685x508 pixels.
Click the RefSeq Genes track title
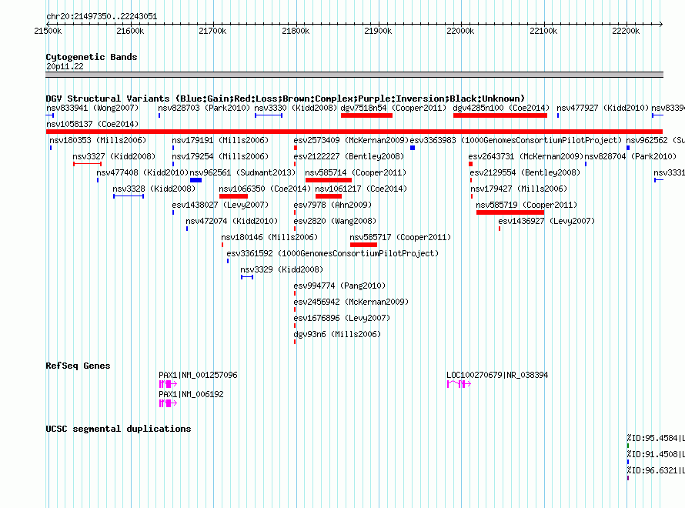coord(78,366)
